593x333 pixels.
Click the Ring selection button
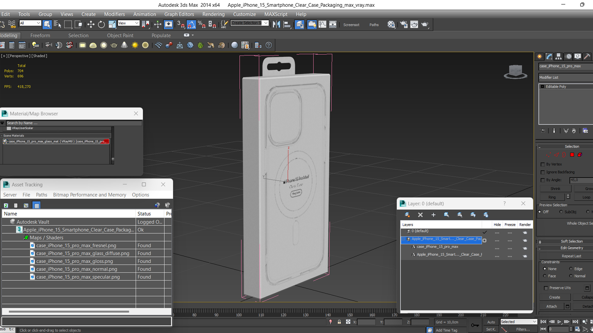coord(552,197)
